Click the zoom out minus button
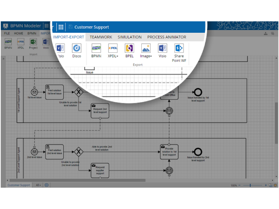Viewport: 279px width, 209px height. pos(239,185)
